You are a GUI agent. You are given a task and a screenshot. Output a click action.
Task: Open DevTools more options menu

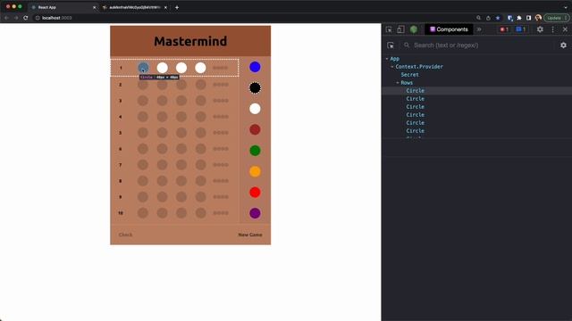(x=552, y=29)
